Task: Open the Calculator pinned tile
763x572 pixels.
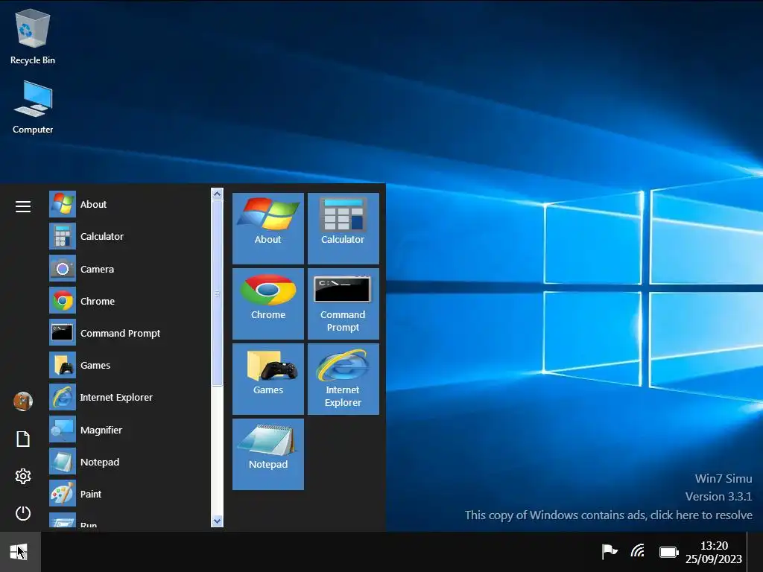Action: click(343, 229)
